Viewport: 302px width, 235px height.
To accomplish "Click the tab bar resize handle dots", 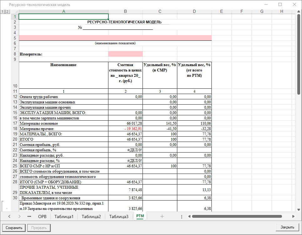I will tap(182, 216).
